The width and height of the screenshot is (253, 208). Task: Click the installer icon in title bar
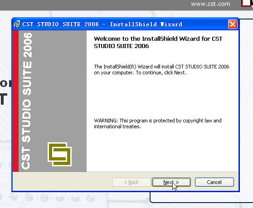click(x=17, y=24)
